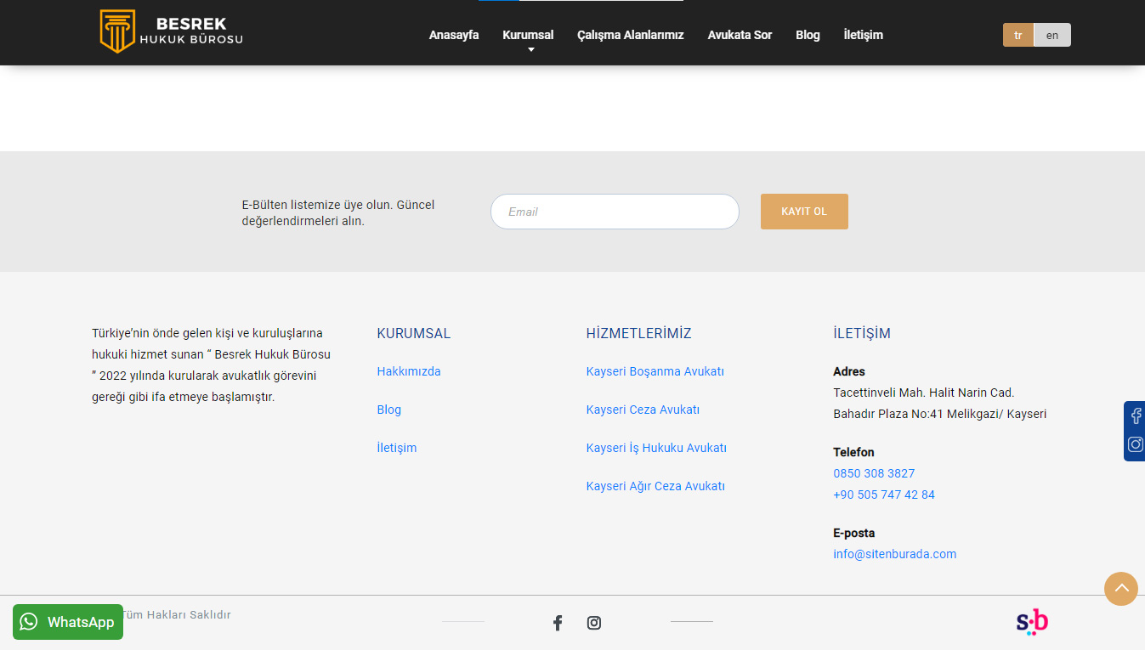Open the WhatsApp chat button
1145x650 pixels.
tap(68, 622)
